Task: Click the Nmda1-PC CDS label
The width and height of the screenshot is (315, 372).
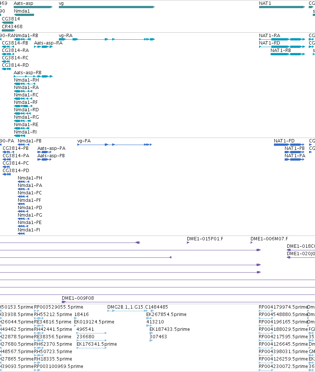Action: tap(30, 193)
